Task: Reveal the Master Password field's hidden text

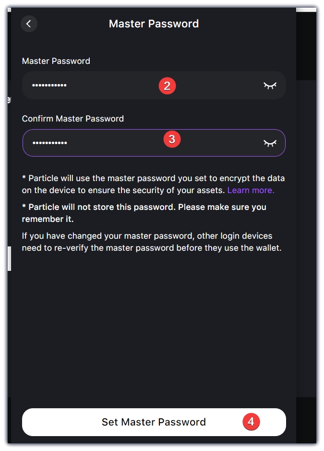Action: point(270,85)
